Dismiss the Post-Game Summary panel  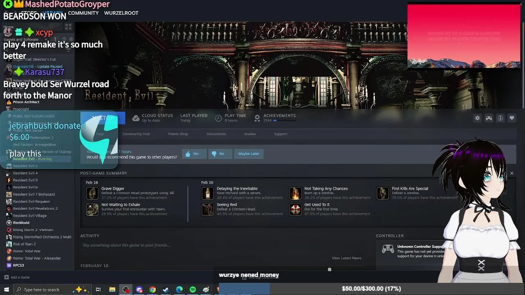coord(512,173)
